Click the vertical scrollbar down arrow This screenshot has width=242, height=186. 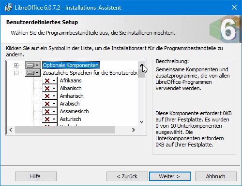pos(142,122)
